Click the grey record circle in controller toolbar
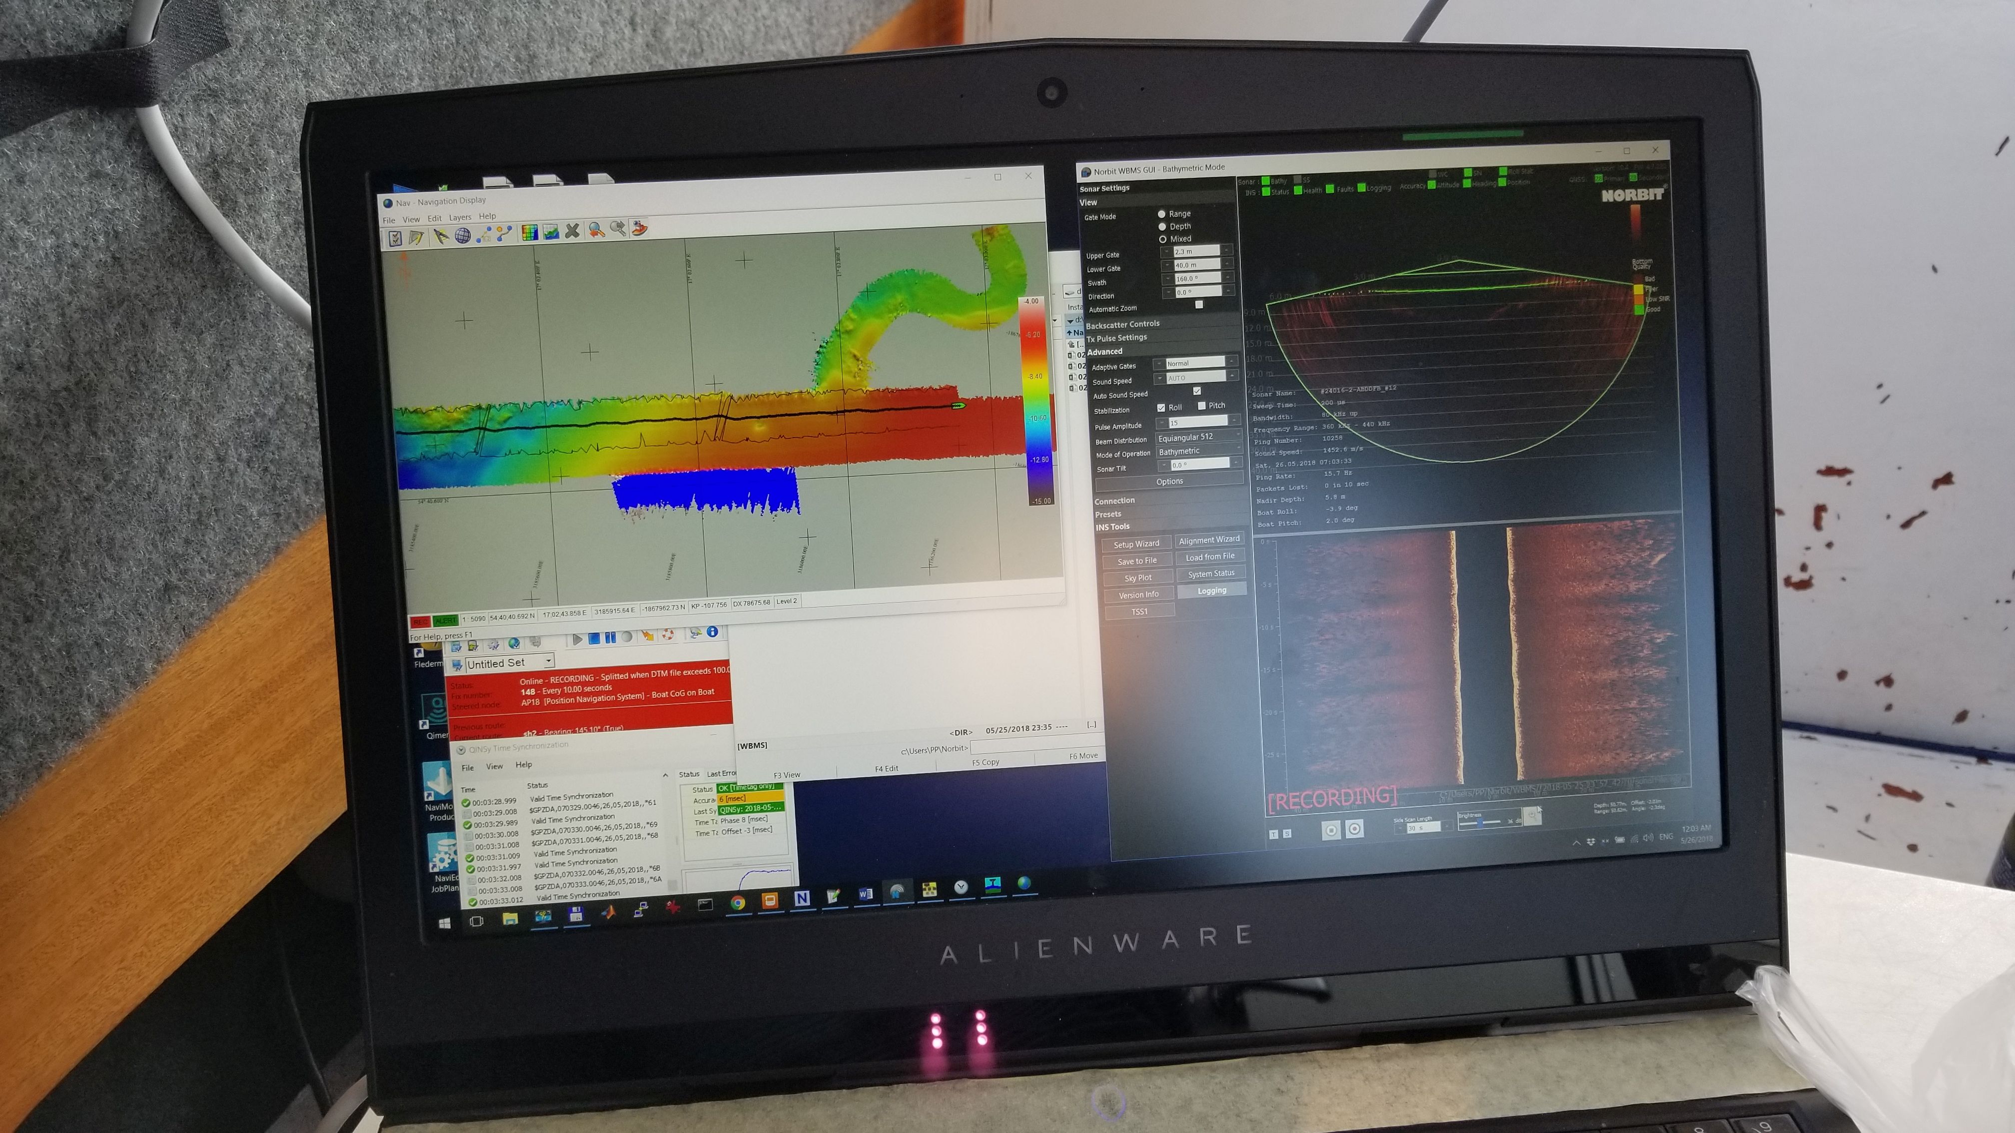Screen dimensions: 2015x1133 [627, 636]
